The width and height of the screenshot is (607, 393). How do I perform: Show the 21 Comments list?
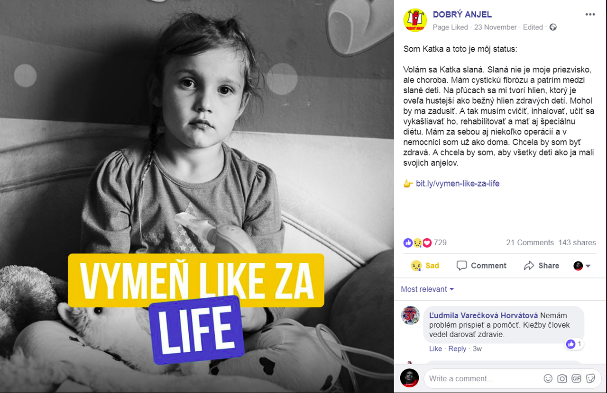click(530, 242)
